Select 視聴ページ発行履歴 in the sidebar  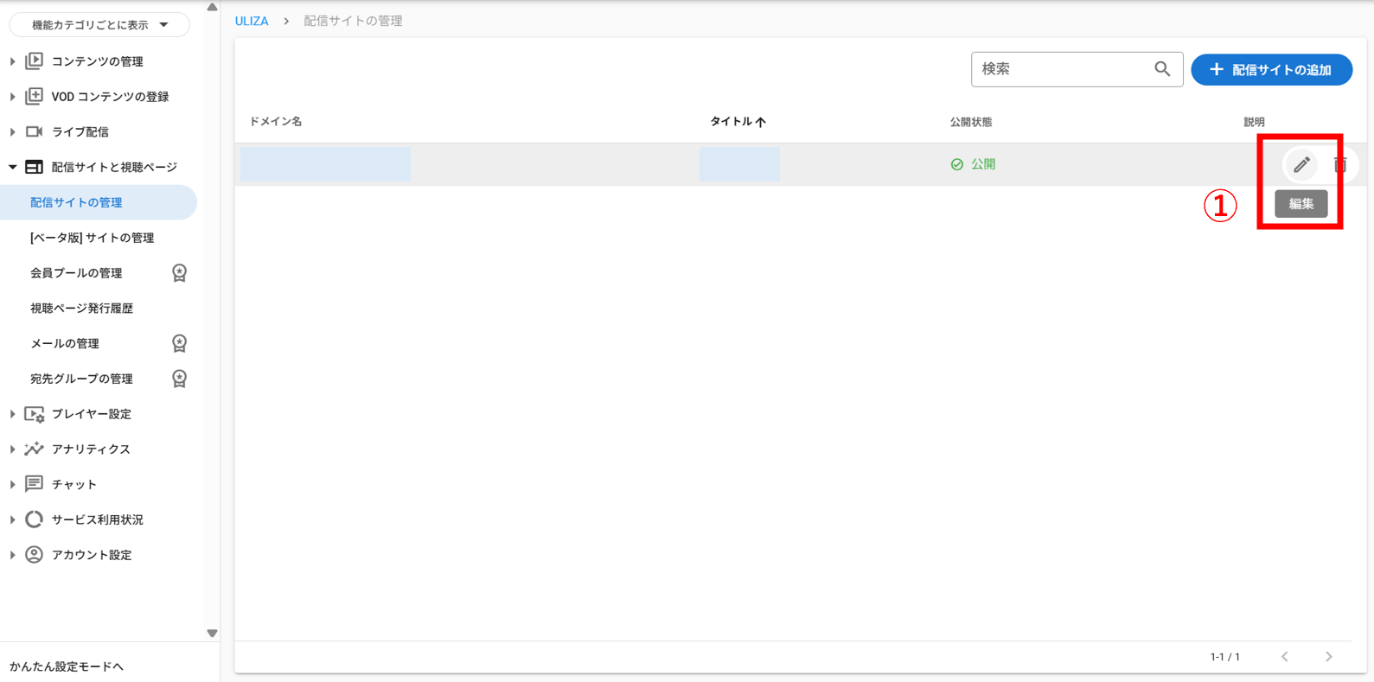[x=81, y=309]
